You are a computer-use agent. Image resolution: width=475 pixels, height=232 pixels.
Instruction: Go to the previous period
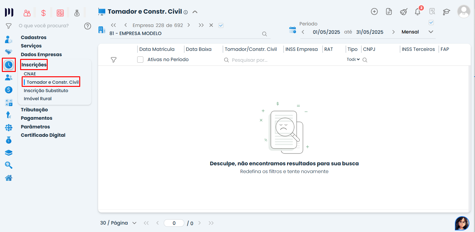[303, 32]
